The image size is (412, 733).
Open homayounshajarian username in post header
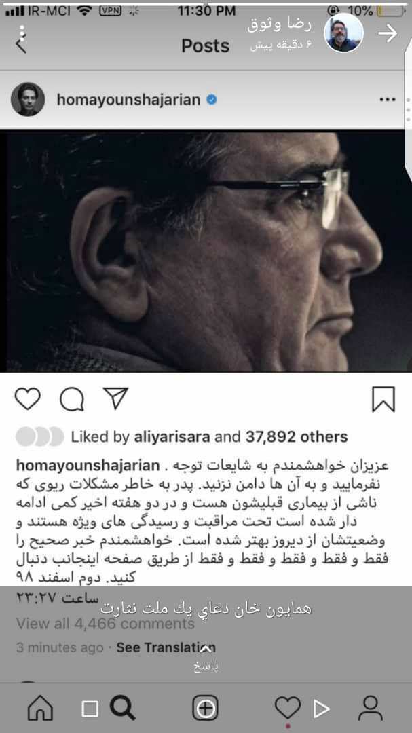(128, 100)
